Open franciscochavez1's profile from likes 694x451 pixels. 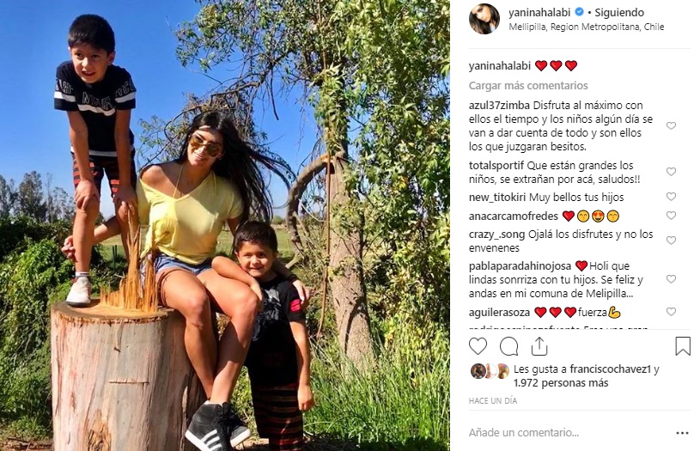point(611,369)
